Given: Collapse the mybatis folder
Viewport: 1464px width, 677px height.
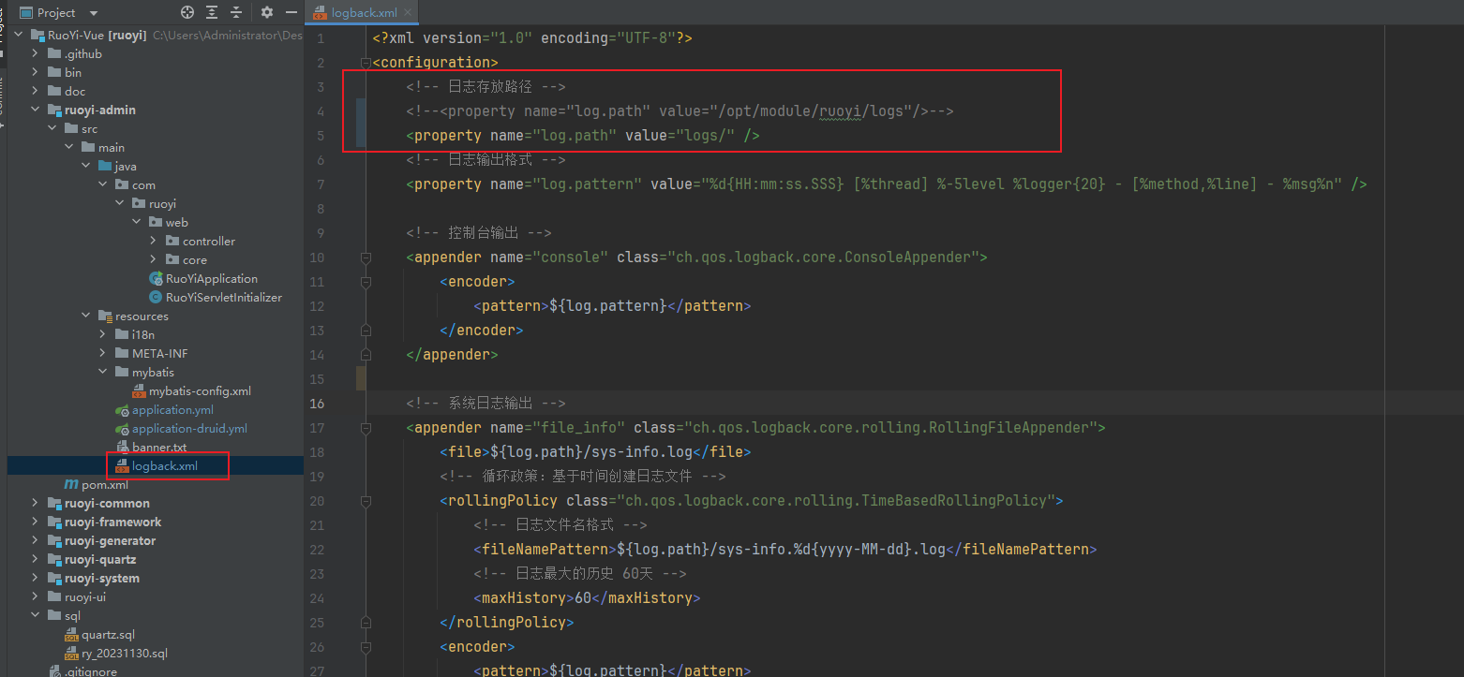Looking at the screenshot, I should coord(103,372).
